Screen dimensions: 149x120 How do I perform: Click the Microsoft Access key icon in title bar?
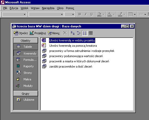point(3,2)
